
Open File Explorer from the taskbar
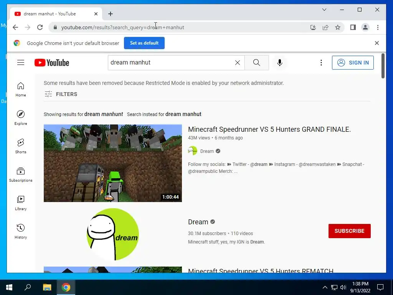point(47,287)
